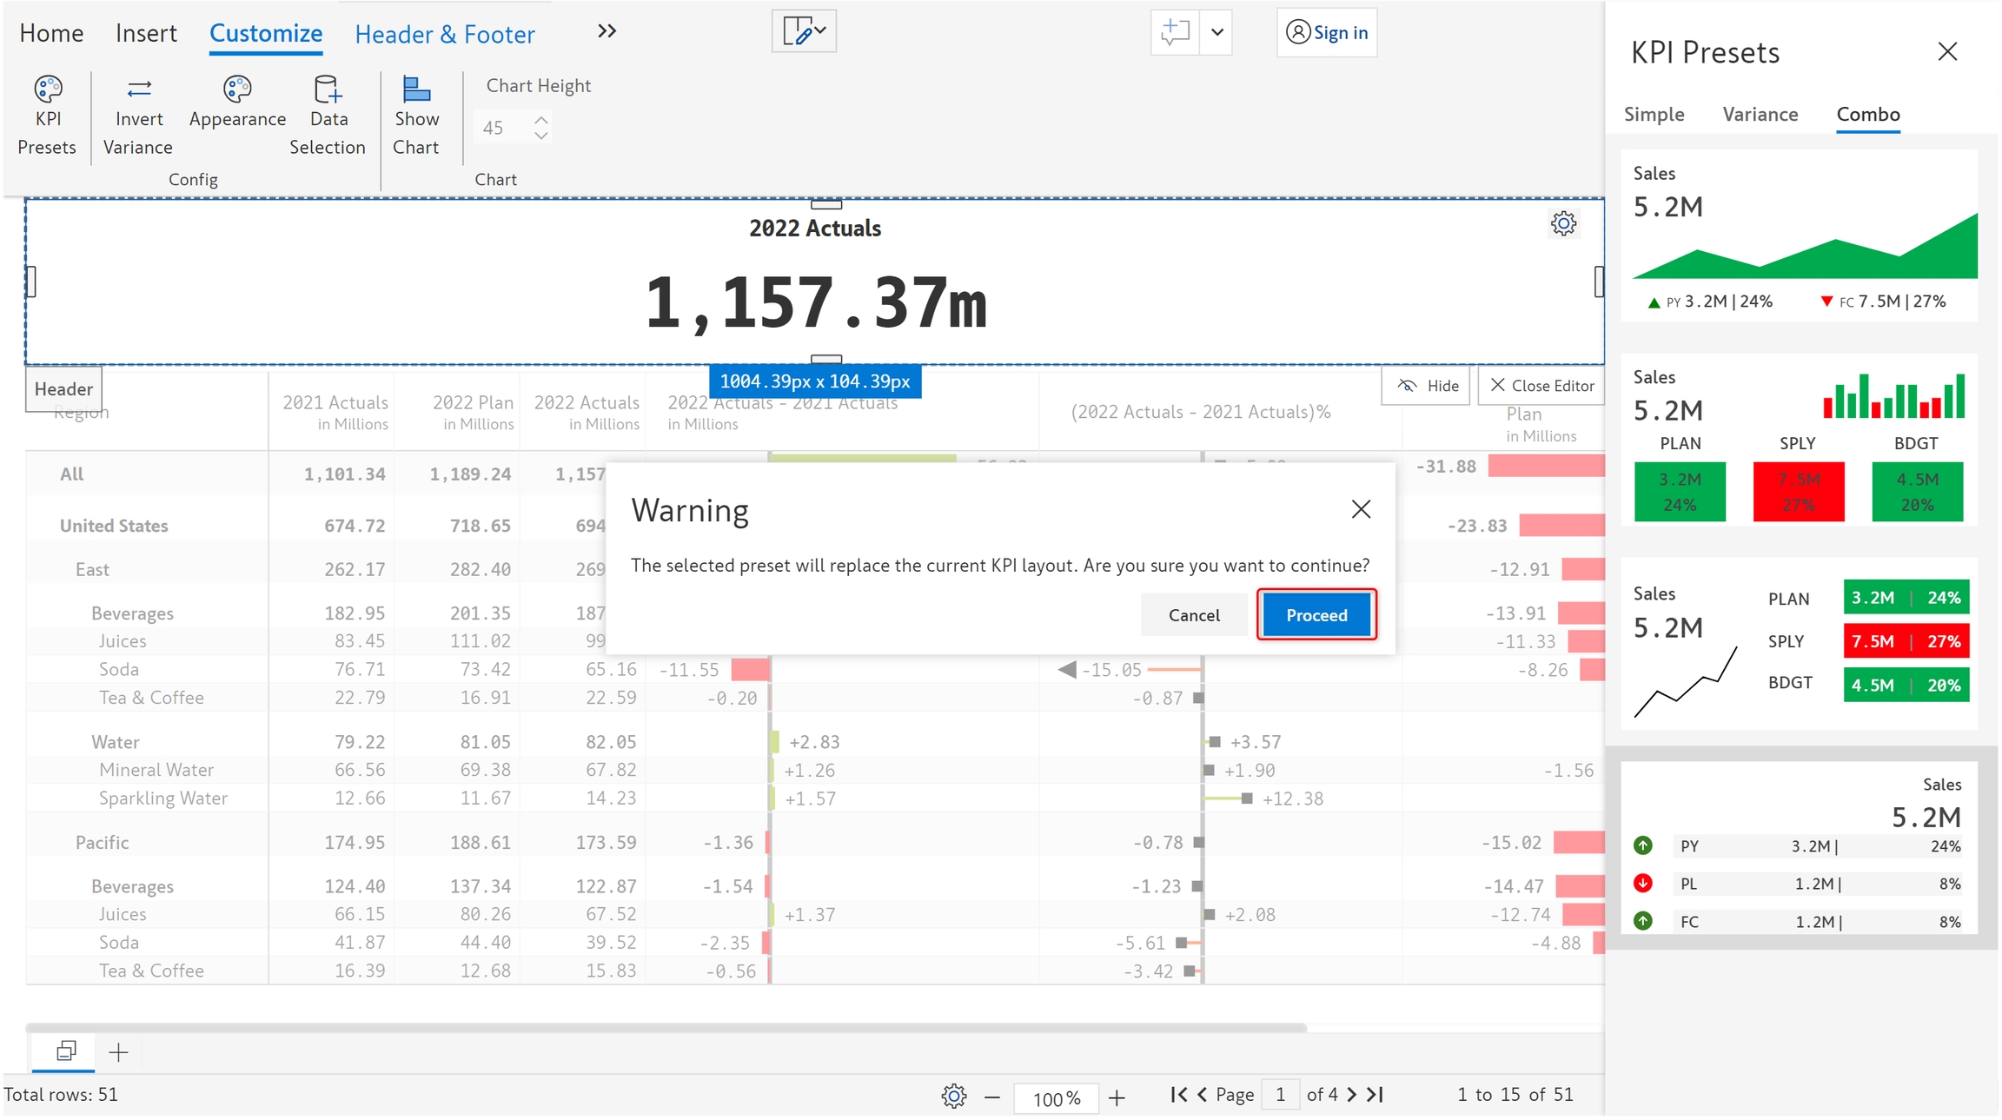Image resolution: width=2002 pixels, height=1120 pixels.
Task: Click the Invert Variance icon
Action: click(x=138, y=89)
